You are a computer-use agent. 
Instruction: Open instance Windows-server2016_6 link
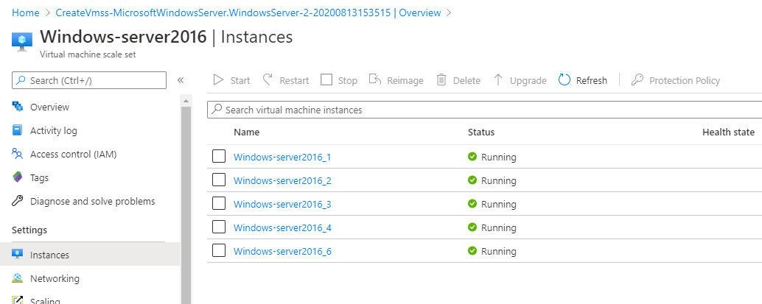click(x=282, y=252)
